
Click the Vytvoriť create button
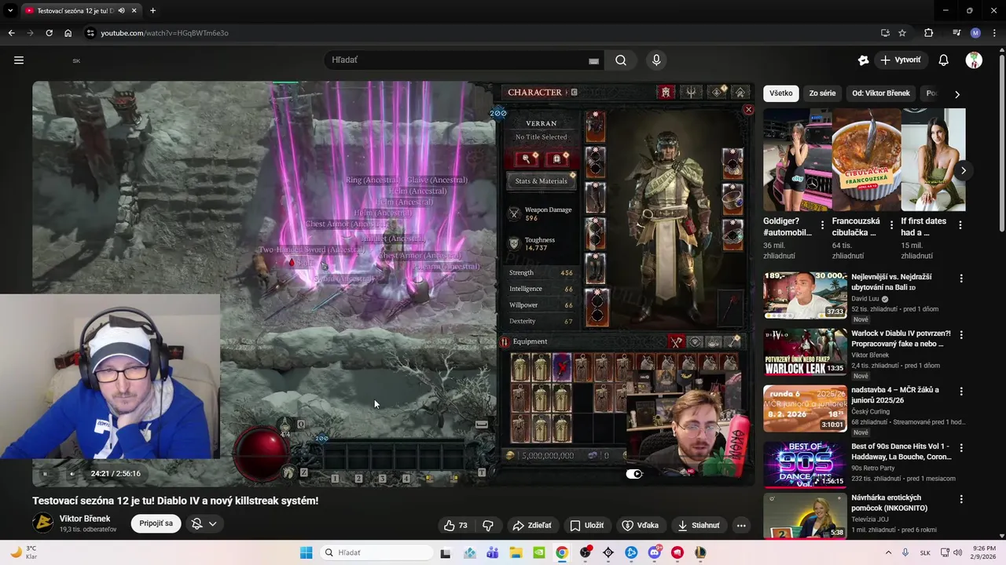click(900, 60)
